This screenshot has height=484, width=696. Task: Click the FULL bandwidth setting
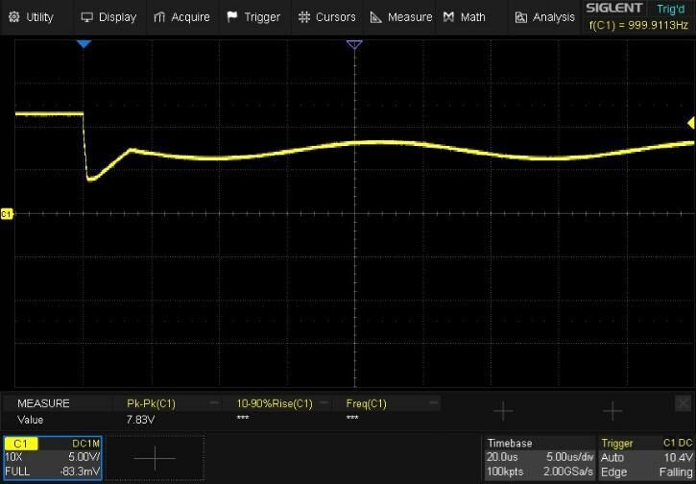[17, 472]
